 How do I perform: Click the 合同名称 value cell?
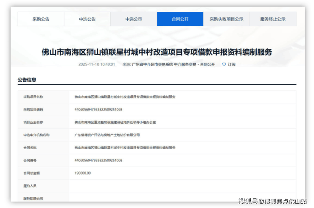(125, 147)
